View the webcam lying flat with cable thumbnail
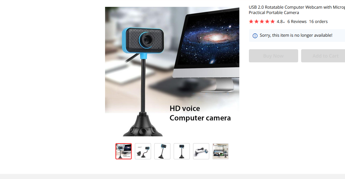This screenshot has width=345, height=179. [x=201, y=151]
